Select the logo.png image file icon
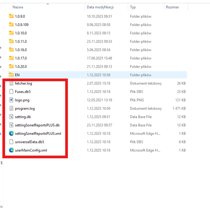Image resolution: width=210 pixels, height=208 pixels. (x=12, y=100)
